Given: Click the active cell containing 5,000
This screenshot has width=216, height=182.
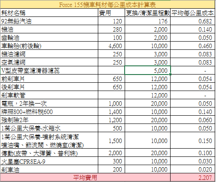Looking at the screenshot, I should coord(148,70).
